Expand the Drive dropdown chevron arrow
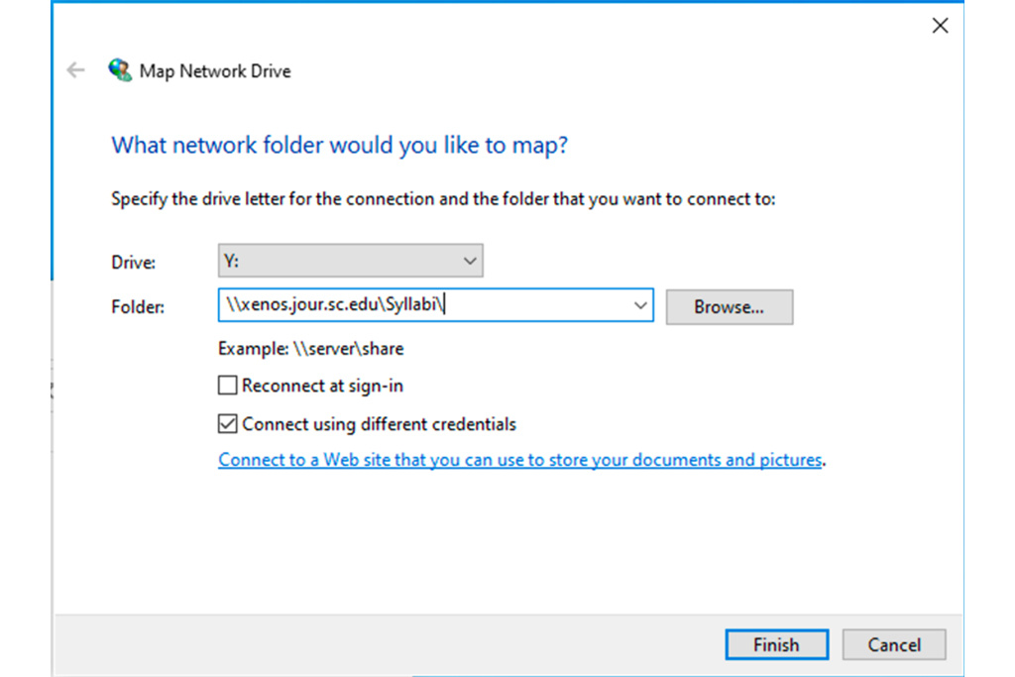The image size is (1015, 677). pos(470,262)
